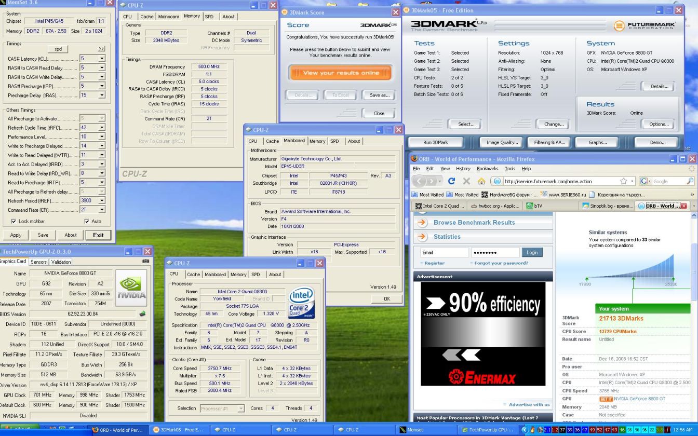Click MemSet expand '>>' button
The image size is (698, 436).
pos(101,49)
